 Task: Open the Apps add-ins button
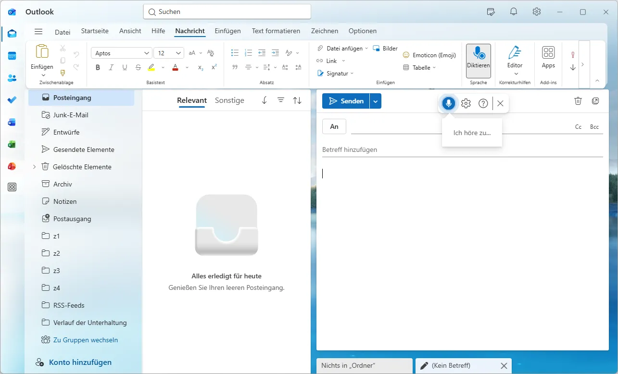pos(548,57)
